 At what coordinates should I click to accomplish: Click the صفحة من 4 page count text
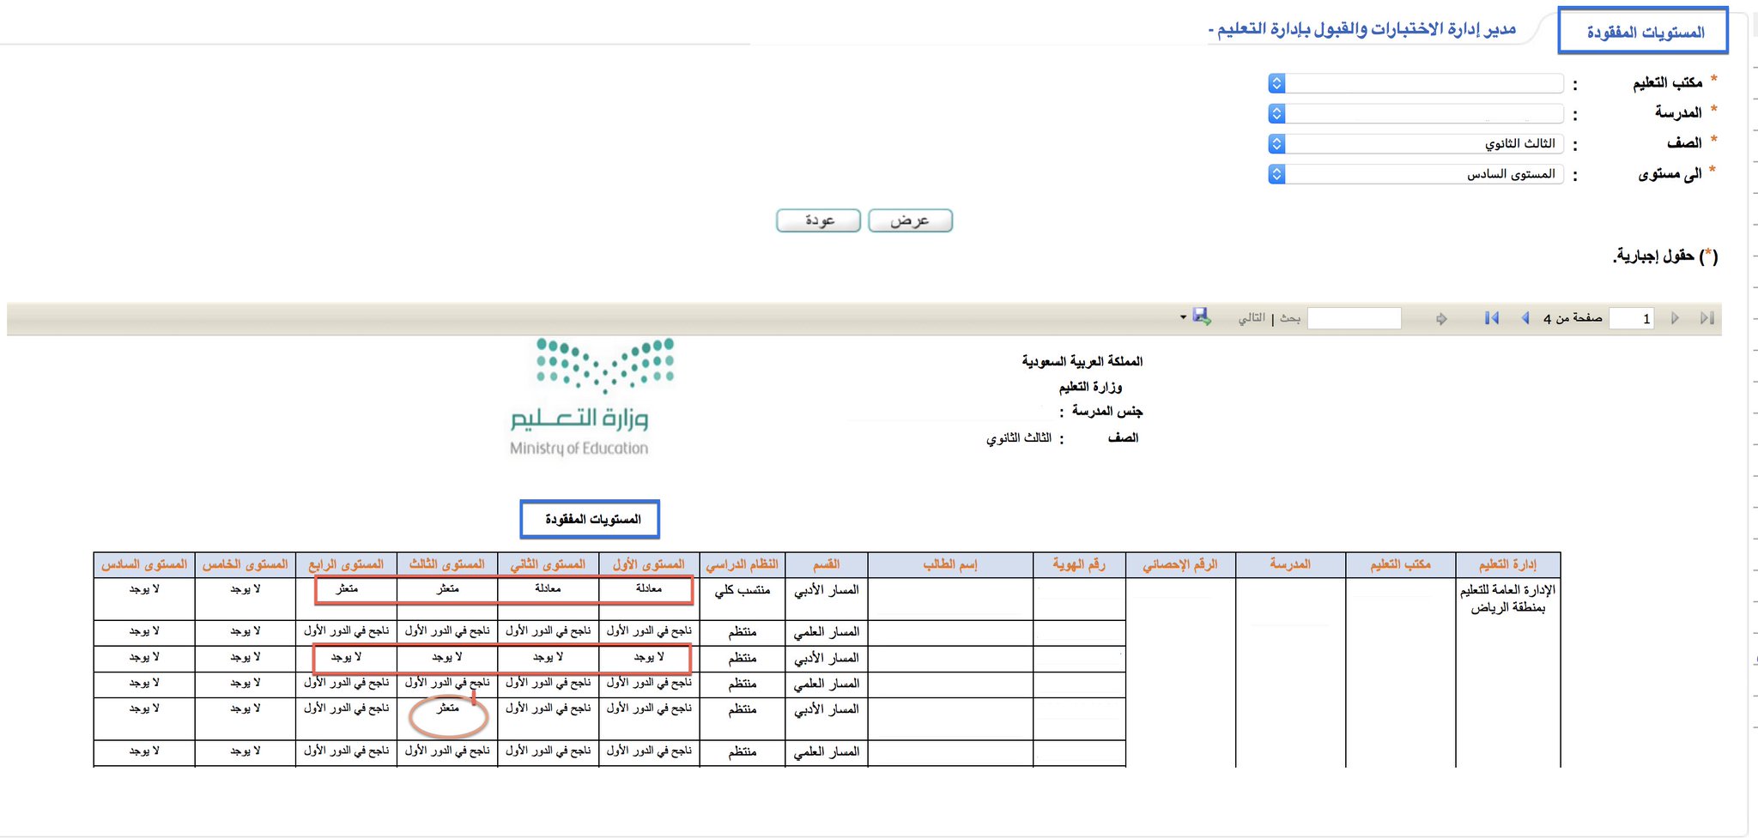(x=1573, y=318)
